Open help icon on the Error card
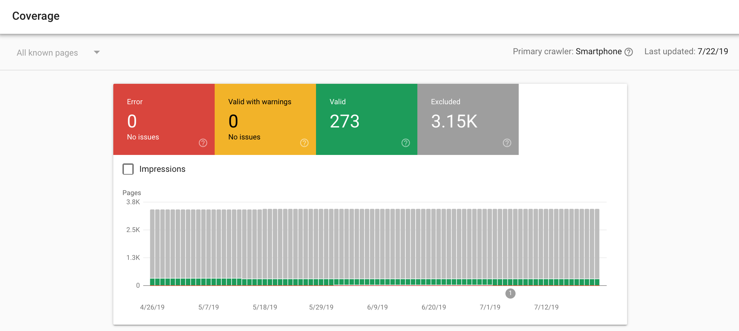 [x=203, y=143]
